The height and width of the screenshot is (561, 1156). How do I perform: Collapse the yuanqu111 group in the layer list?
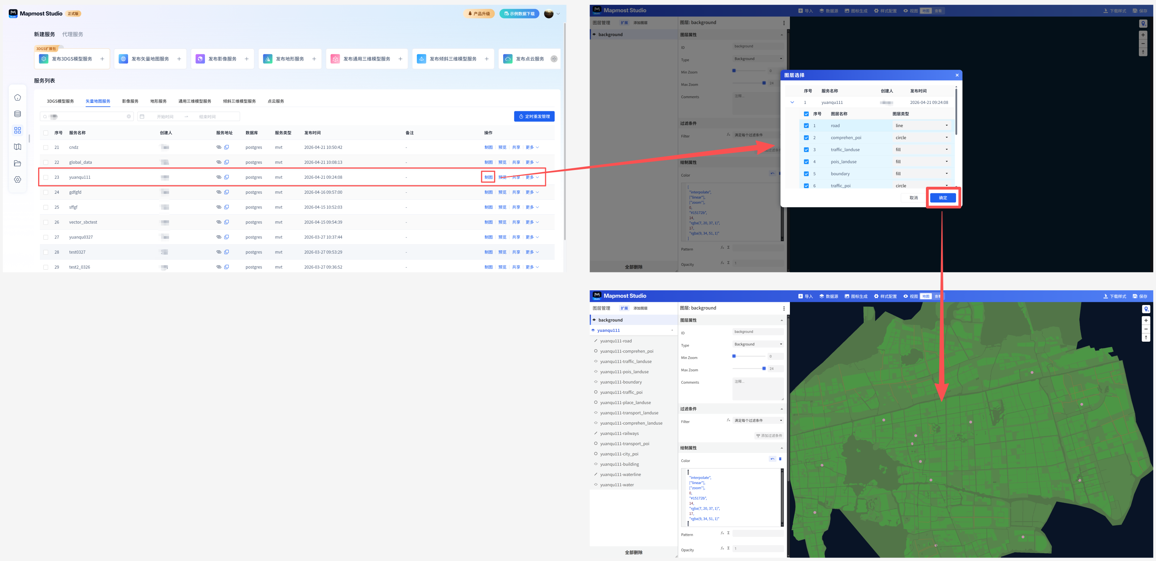point(672,330)
